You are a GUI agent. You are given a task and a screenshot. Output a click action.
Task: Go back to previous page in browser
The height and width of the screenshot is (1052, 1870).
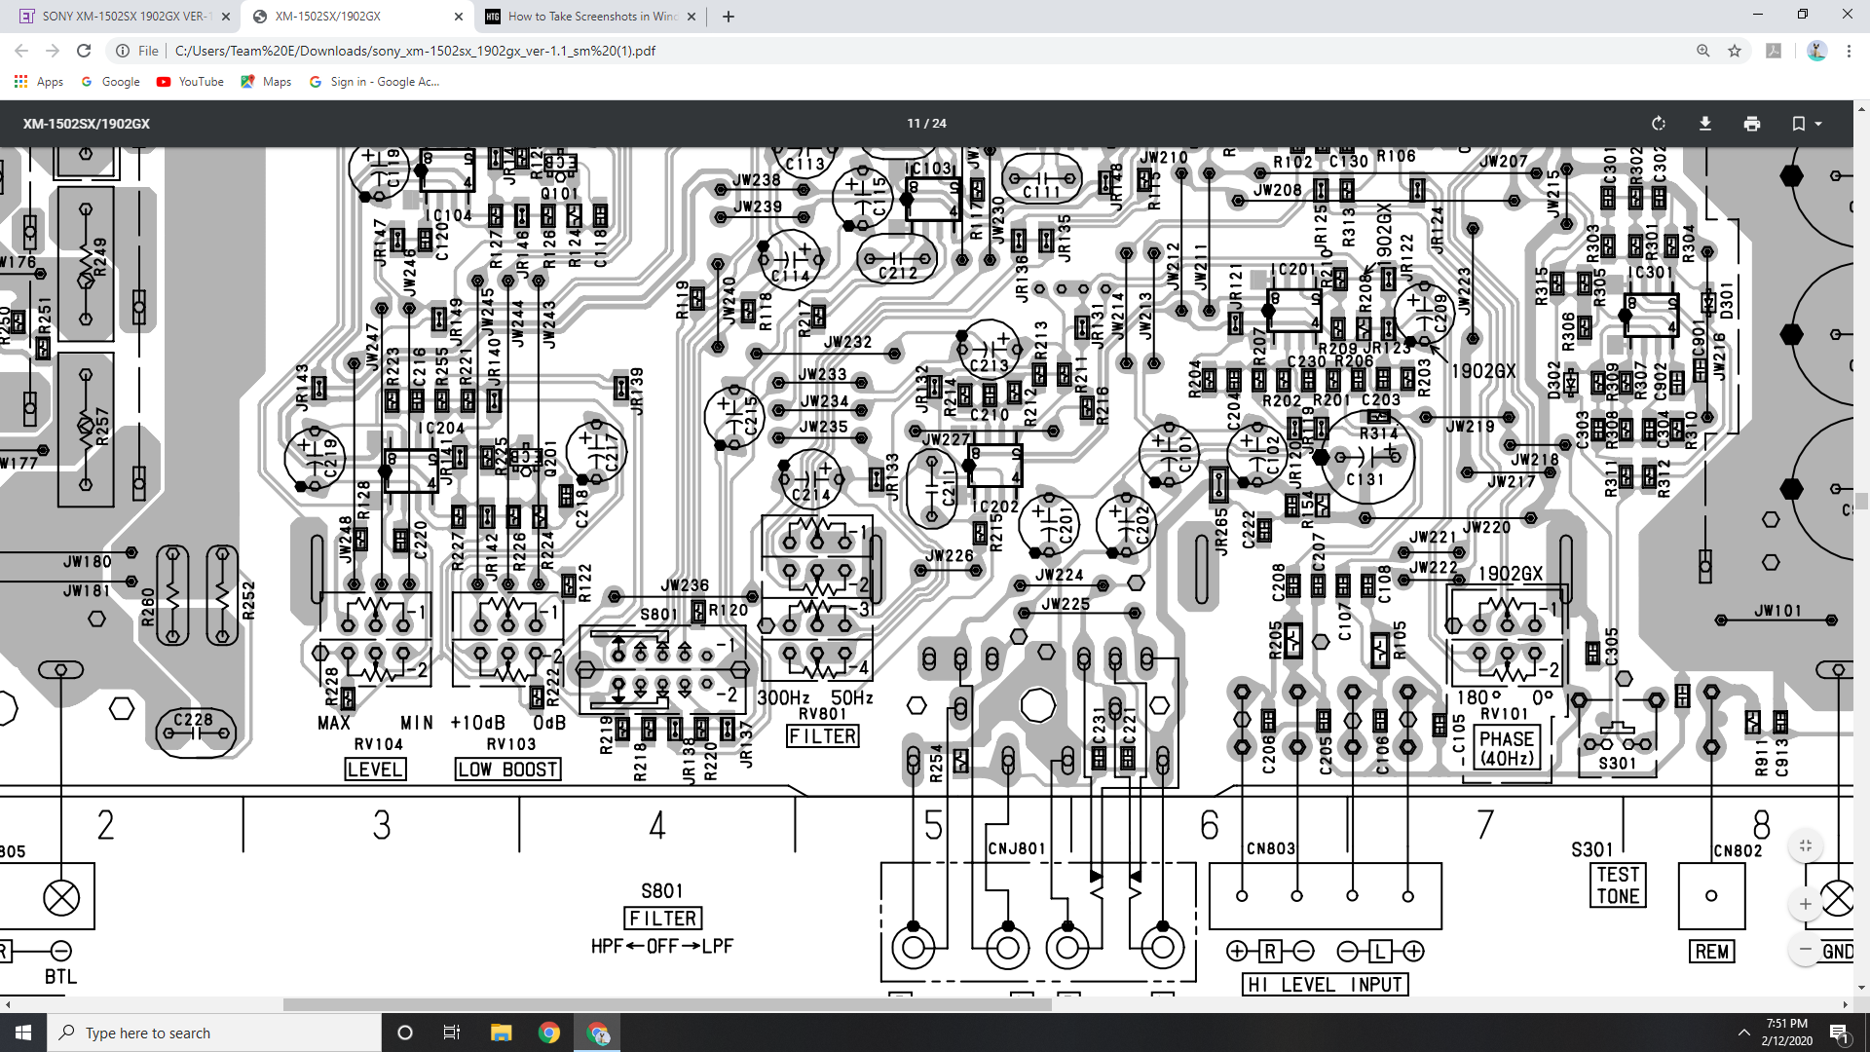[x=21, y=51]
